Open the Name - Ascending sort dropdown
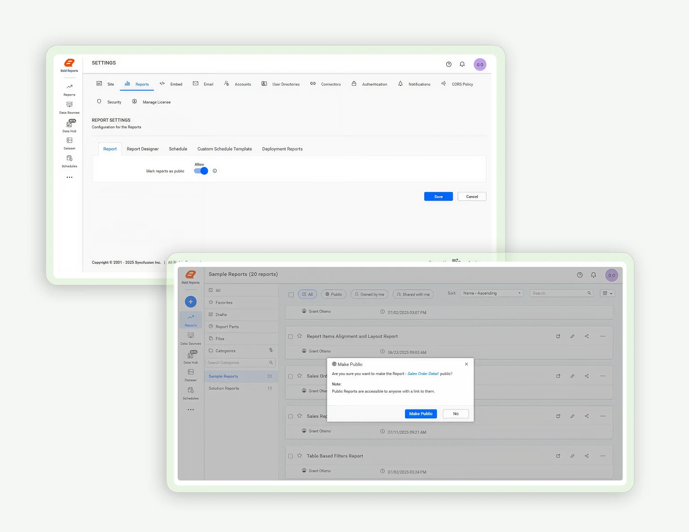The height and width of the screenshot is (532, 689). coord(491,293)
